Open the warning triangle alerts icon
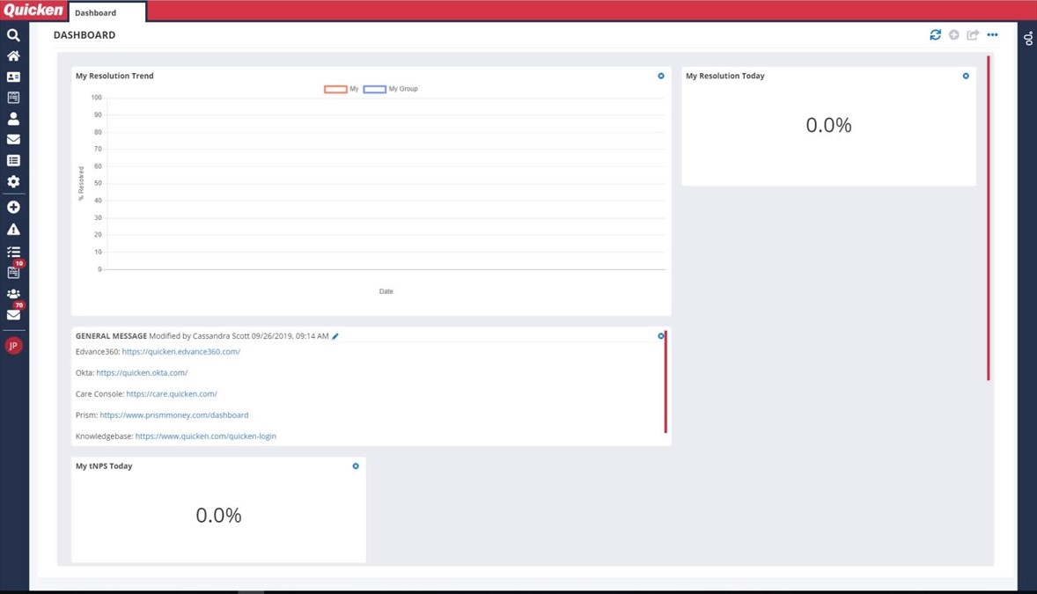The width and height of the screenshot is (1037, 594). (13, 230)
